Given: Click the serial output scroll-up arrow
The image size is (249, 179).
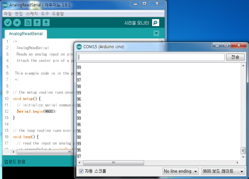Looking at the screenshot, I should tap(243, 66).
